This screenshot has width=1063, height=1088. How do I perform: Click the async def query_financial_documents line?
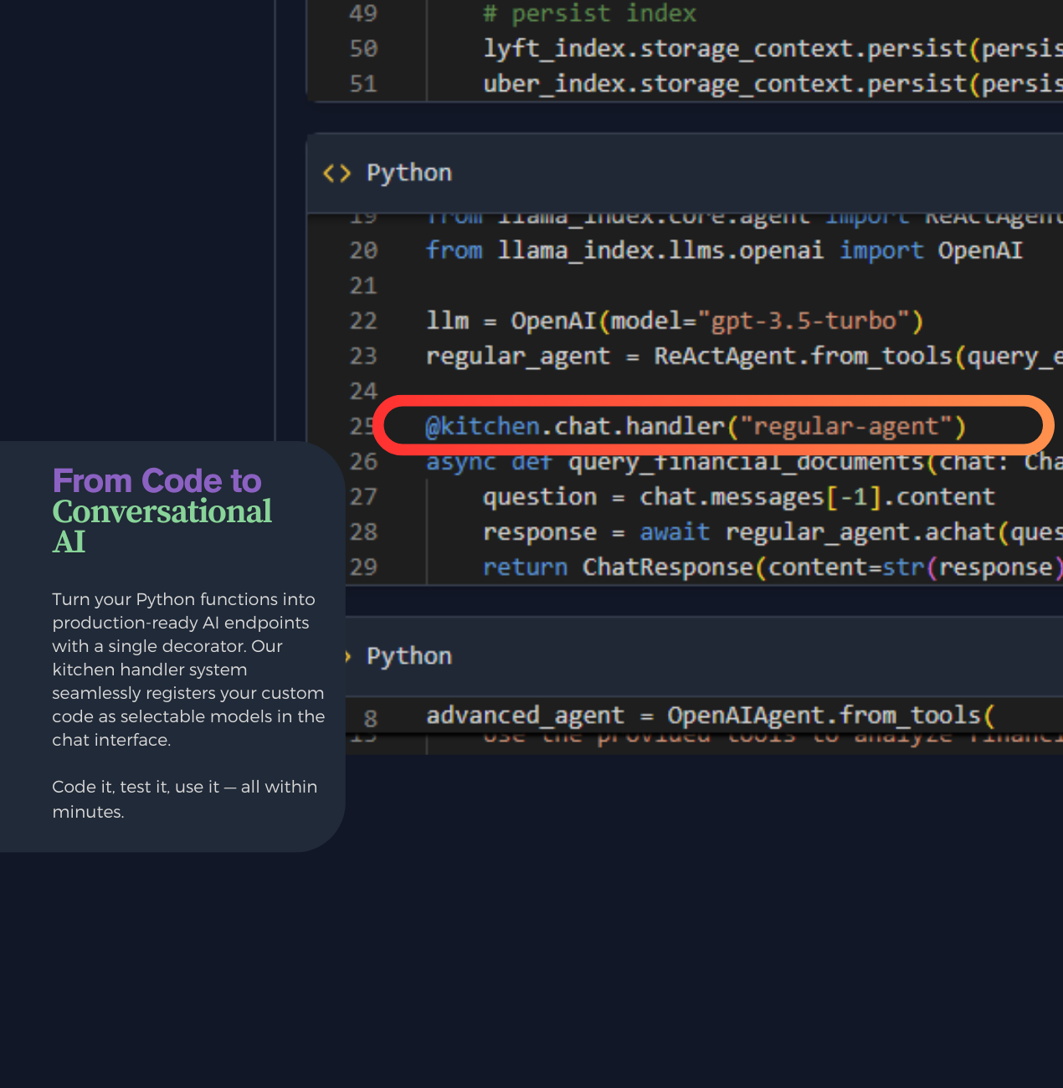[x=744, y=462]
